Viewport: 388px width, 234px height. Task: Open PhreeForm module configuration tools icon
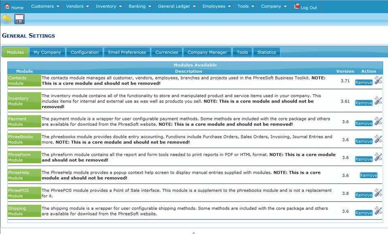tap(378, 157)
